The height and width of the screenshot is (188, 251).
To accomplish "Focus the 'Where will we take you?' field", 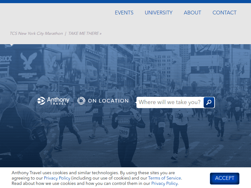I will [169, 102].
